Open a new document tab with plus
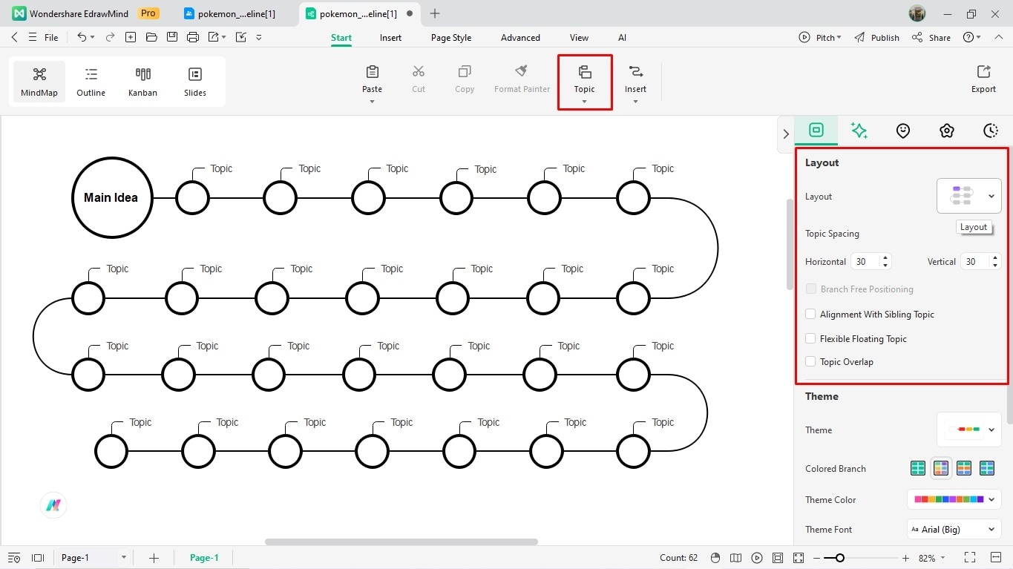1013x569 pixels. coord(435,13)
